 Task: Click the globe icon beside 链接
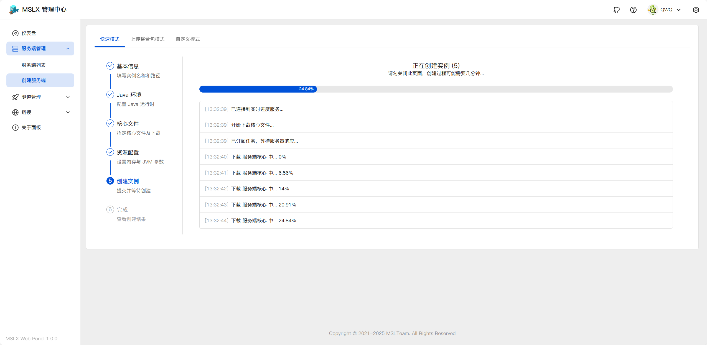tap(15, 112)
